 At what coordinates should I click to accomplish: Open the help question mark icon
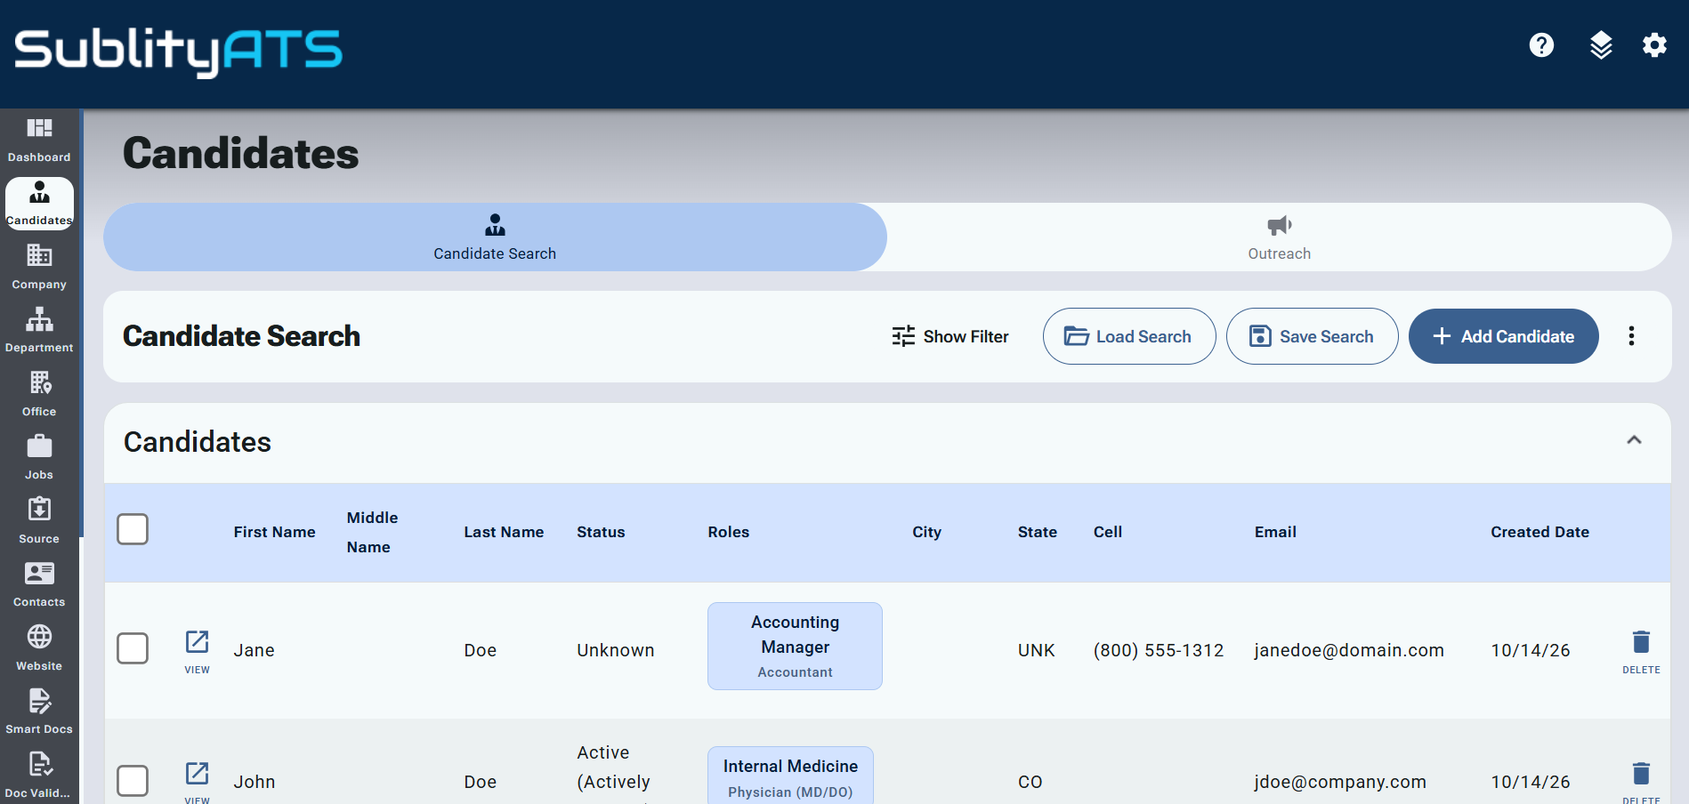tap(1541, 44)
